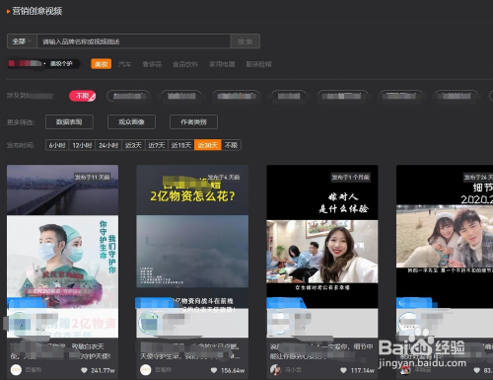This screenshot has width=493, height=380.
Task: Click the author avatar on the 156.64w card
Action: pos(146,370)
